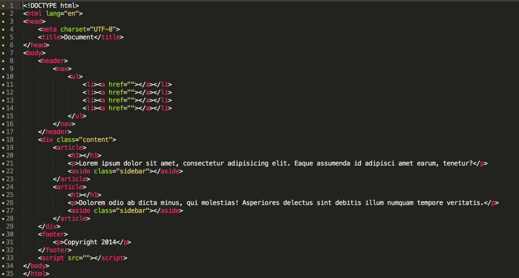Click the href attribute on line 12
Image resolution: width=519 pixels, height=278 pixels.
coord(122,92)
